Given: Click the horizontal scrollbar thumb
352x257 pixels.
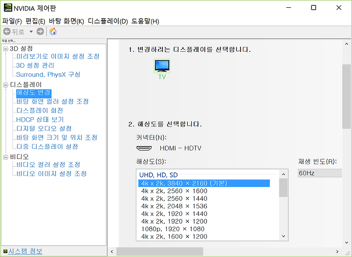Looking at the screenshot, I should (159, 252).
